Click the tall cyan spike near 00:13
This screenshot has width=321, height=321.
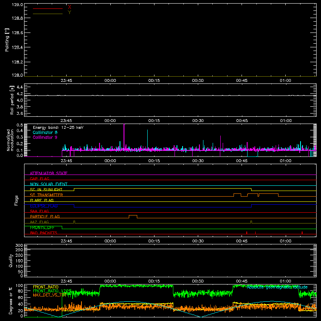147,139
